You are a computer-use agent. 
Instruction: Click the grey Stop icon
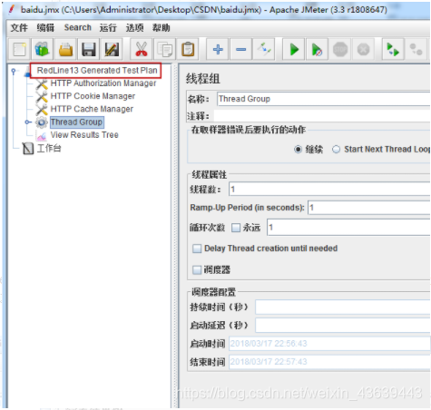coord(340,49)
